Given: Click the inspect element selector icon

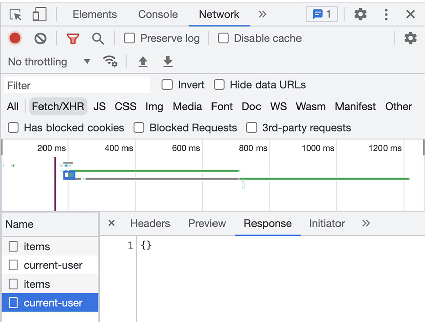Looking at the screenshot, I should tap(16, 15).
